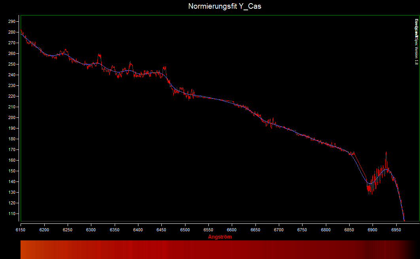Click the 290 y-axis tick label

click(x=12, y=21)
